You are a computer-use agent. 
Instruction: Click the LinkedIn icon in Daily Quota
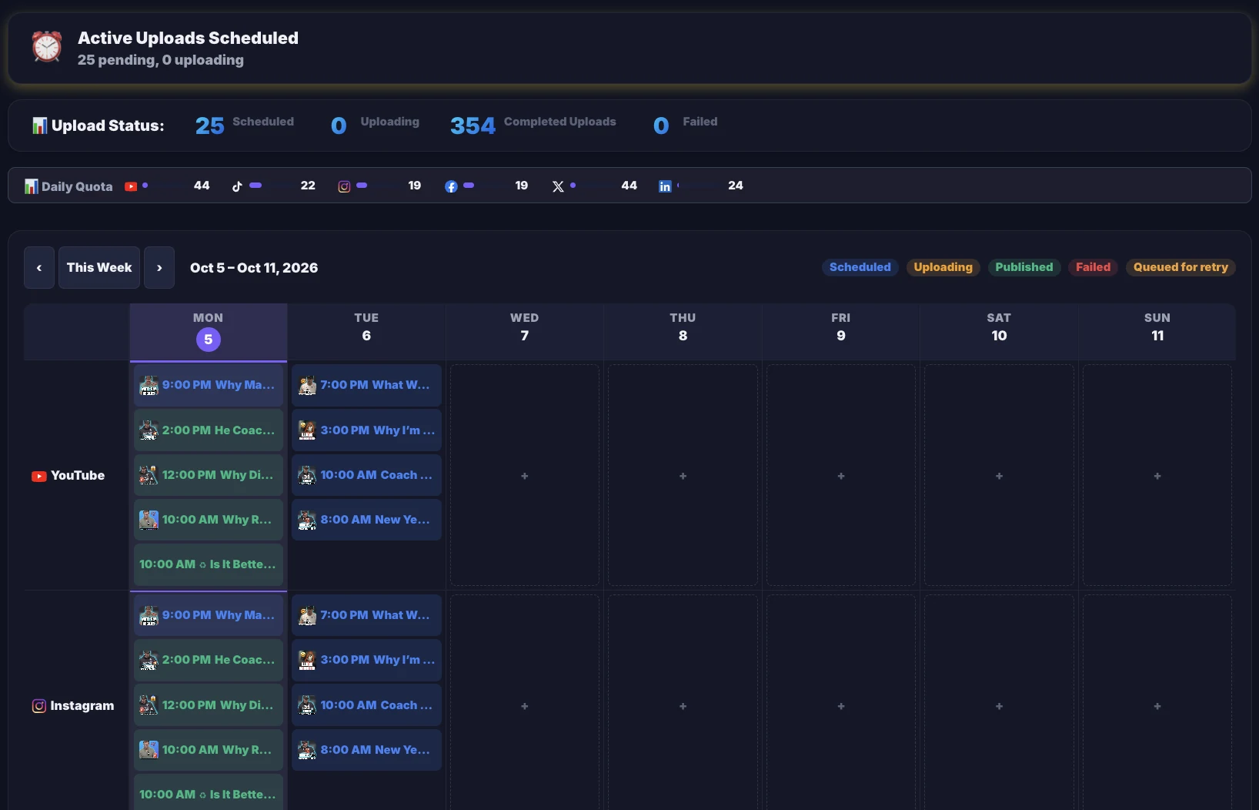tap(665, 186)
